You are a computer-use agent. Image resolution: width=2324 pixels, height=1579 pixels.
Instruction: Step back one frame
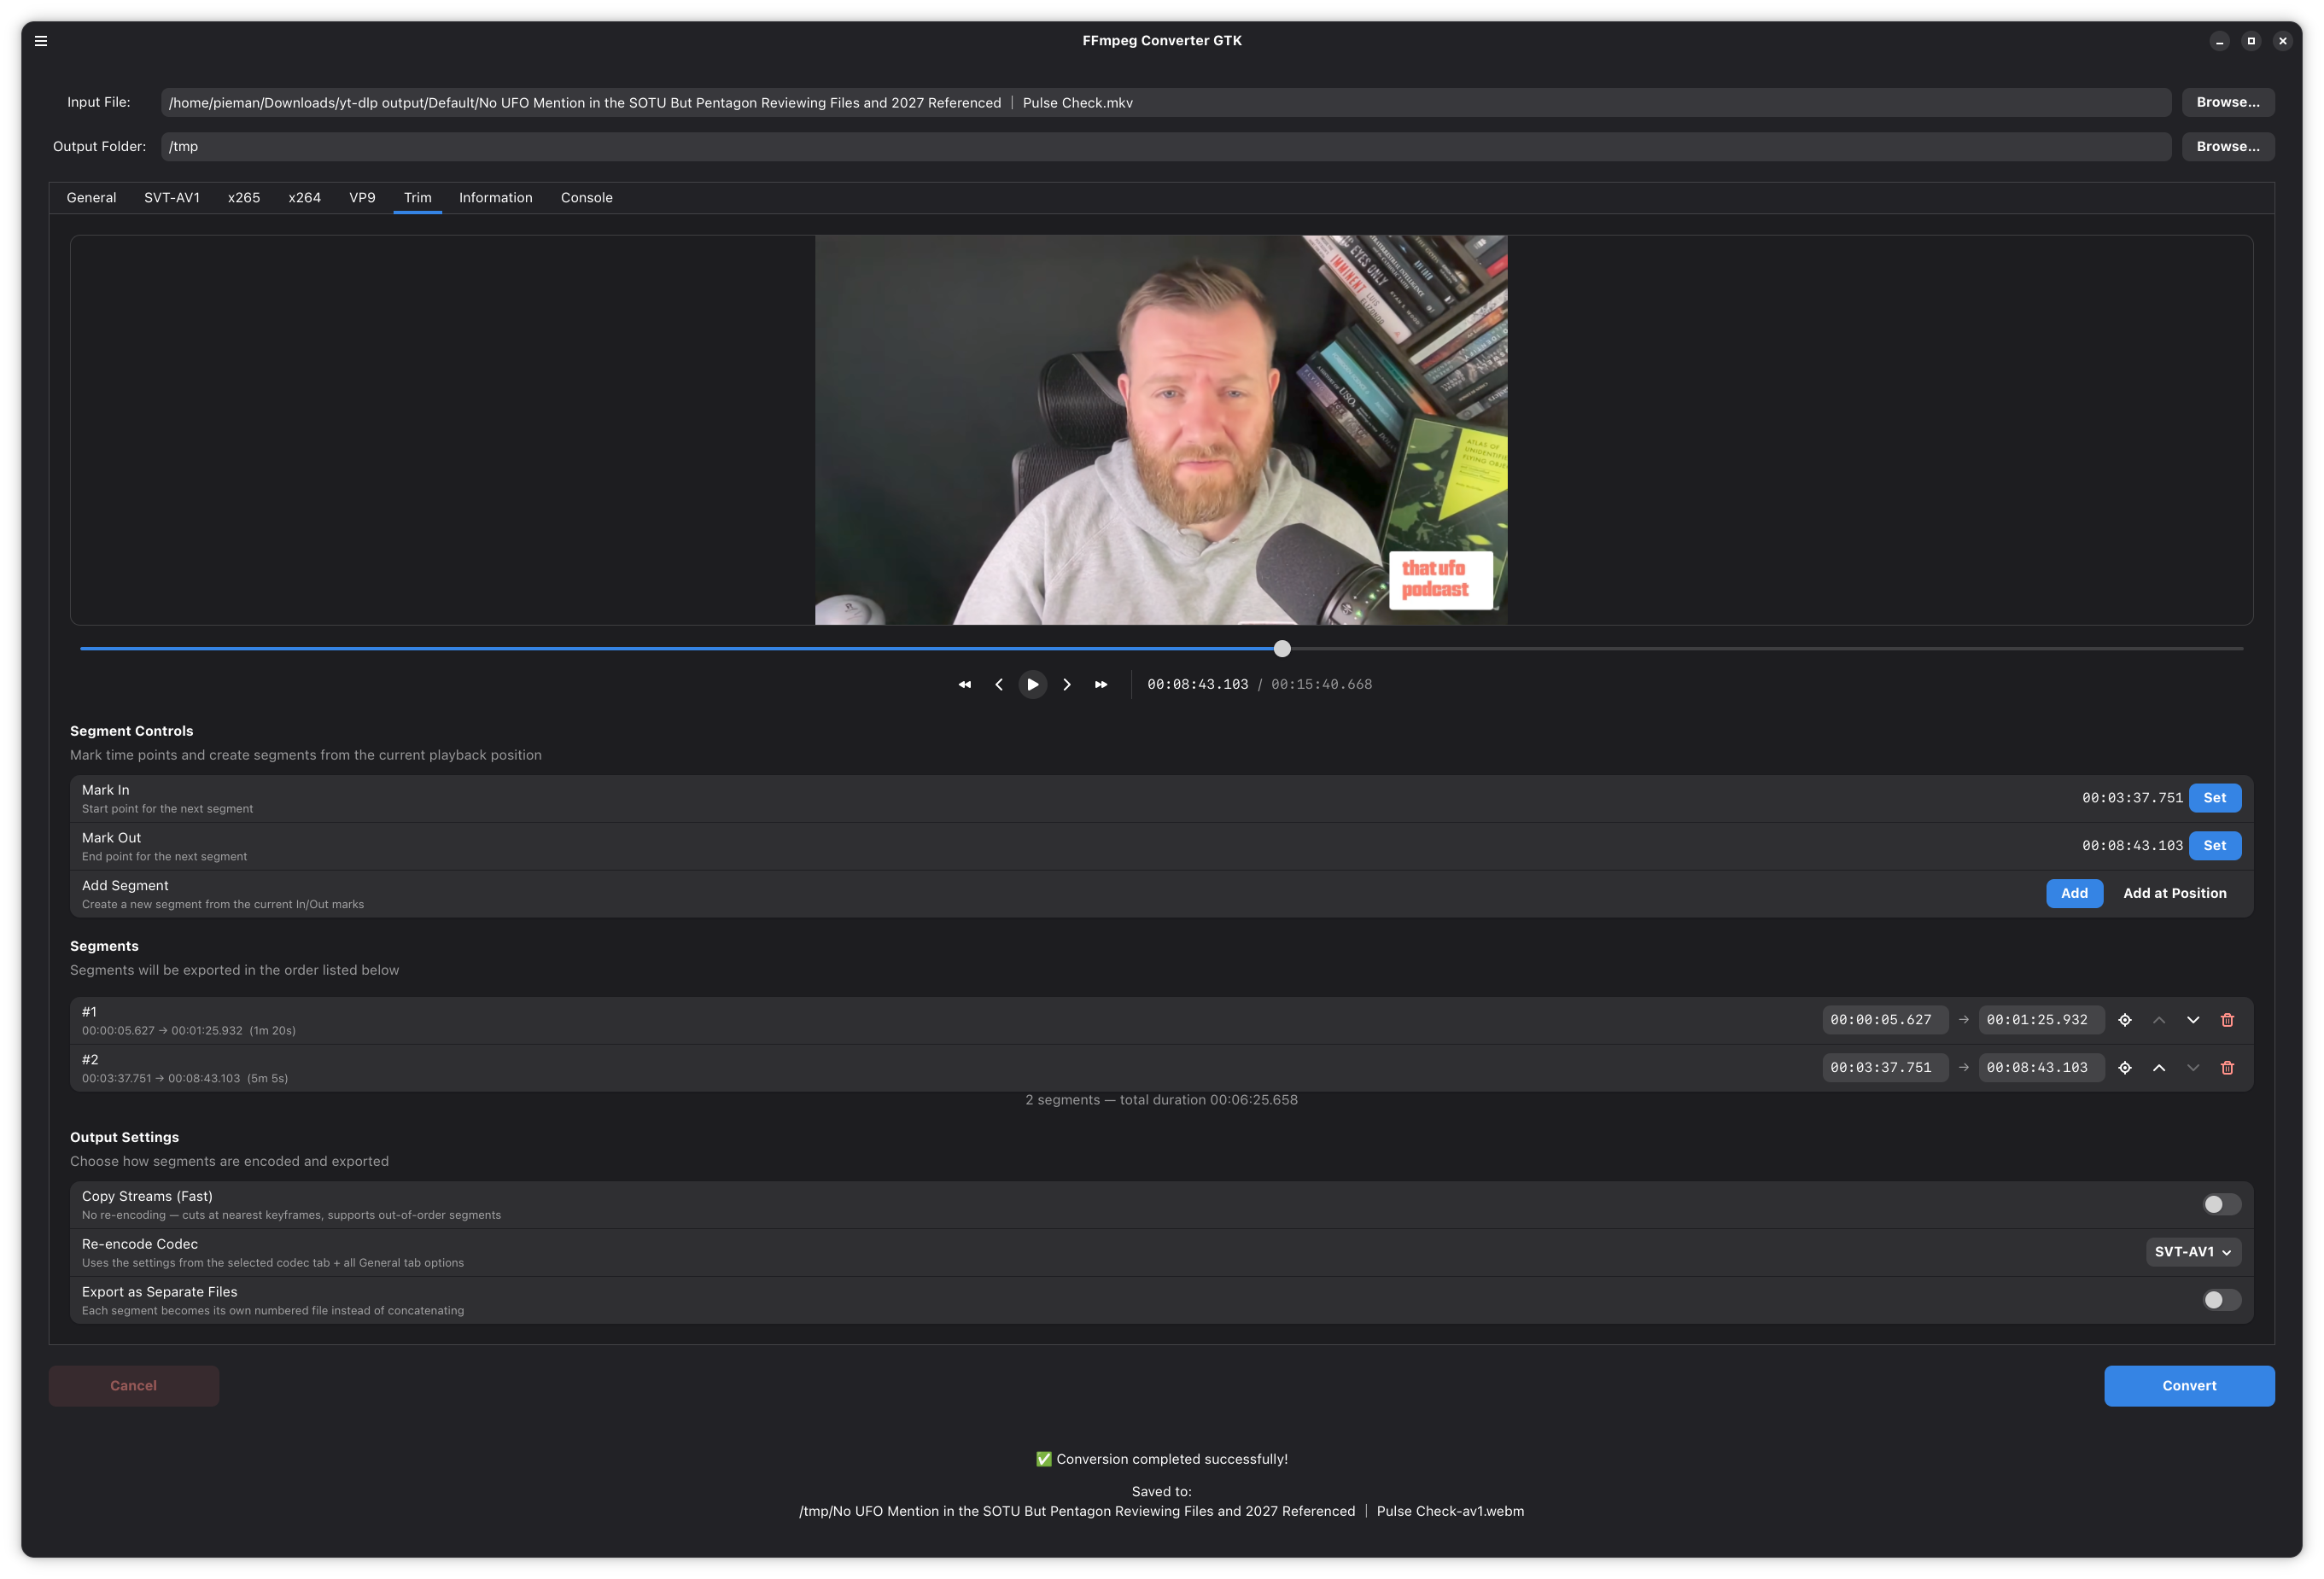(x=998, y=685)
